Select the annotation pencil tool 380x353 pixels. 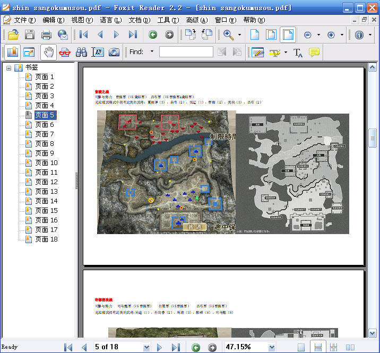pyautogui.click(x=257, y=52)
